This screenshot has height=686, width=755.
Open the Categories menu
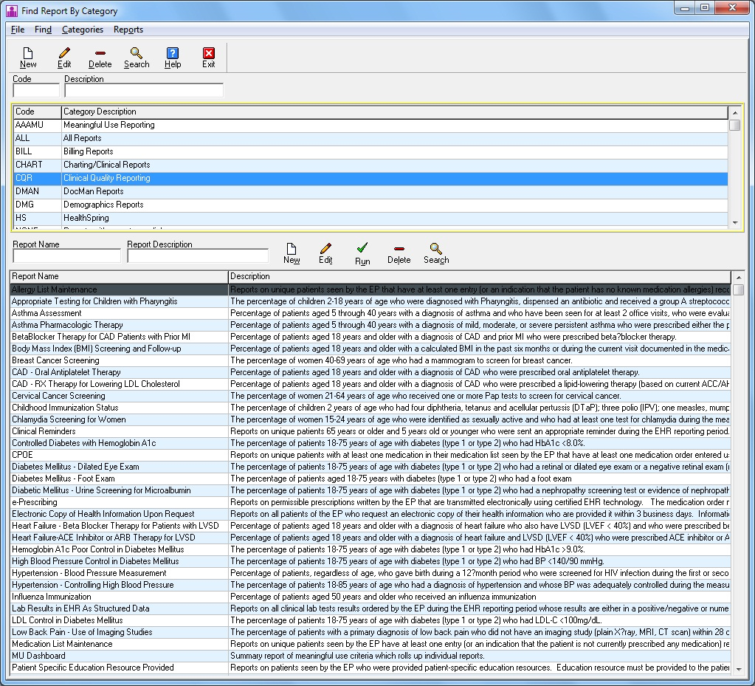83,30
